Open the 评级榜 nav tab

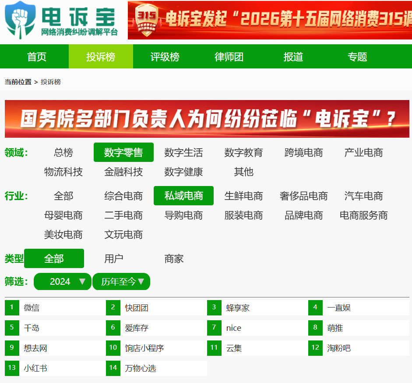(165, 57)
